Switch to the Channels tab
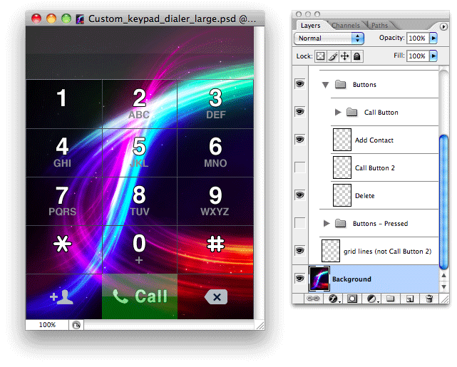This screenshot has height=367, width=457. 346,26
